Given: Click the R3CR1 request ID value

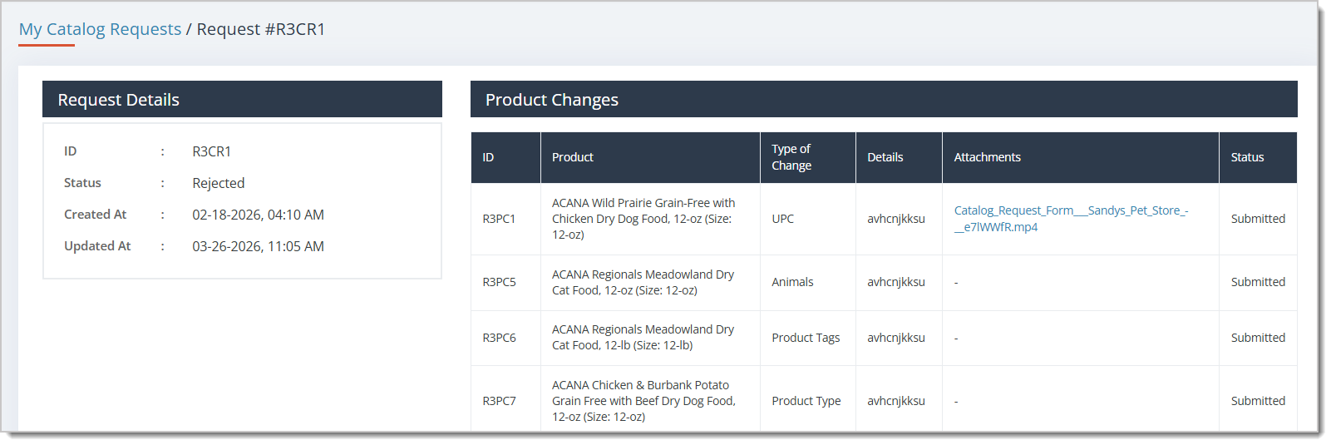Looking at the screenshot, I should (211, 151).
